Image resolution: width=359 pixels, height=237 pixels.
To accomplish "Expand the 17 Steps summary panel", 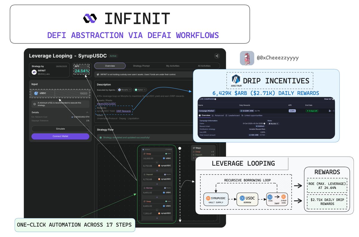I will pos(197,148).
